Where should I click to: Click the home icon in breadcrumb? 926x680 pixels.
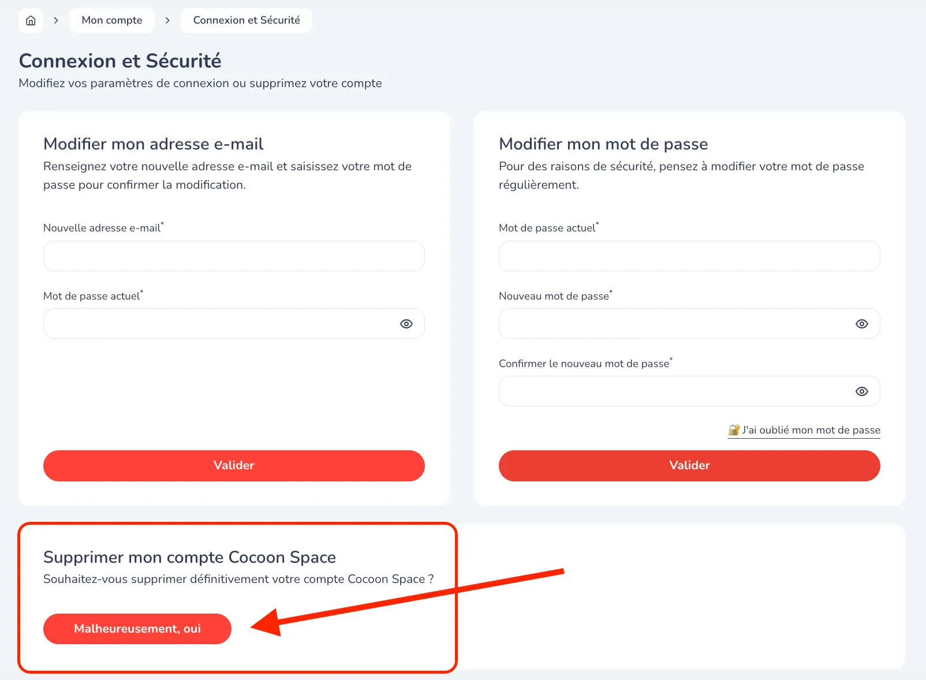coord(31,21)
